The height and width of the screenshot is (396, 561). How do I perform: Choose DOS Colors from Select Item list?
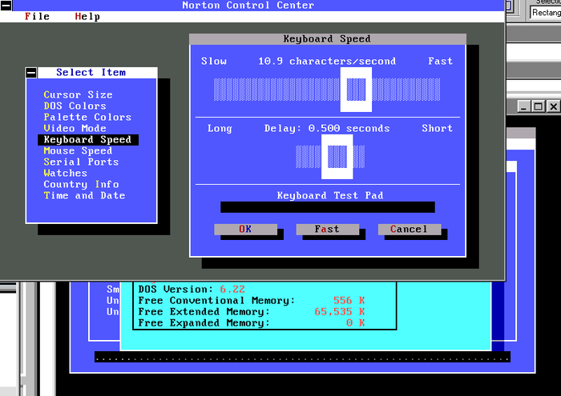pyautogui.click(x=75, y=106)
